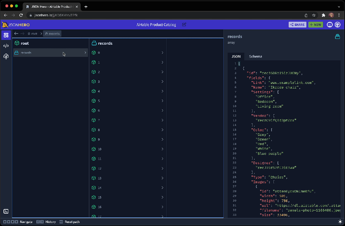345x226 pixels.
Task: Click the JSON Hero logo
Action: (x=16, y=25)
